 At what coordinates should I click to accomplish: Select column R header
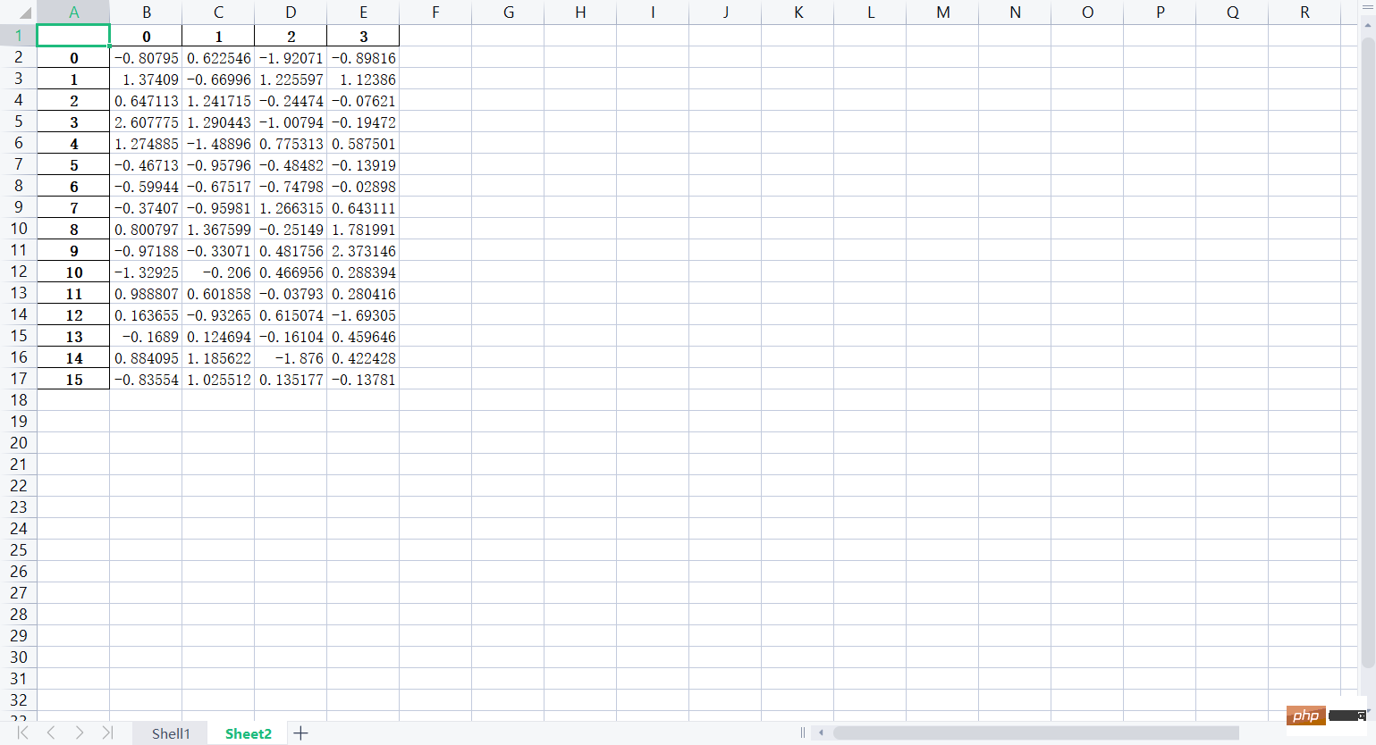(1305, 13)
